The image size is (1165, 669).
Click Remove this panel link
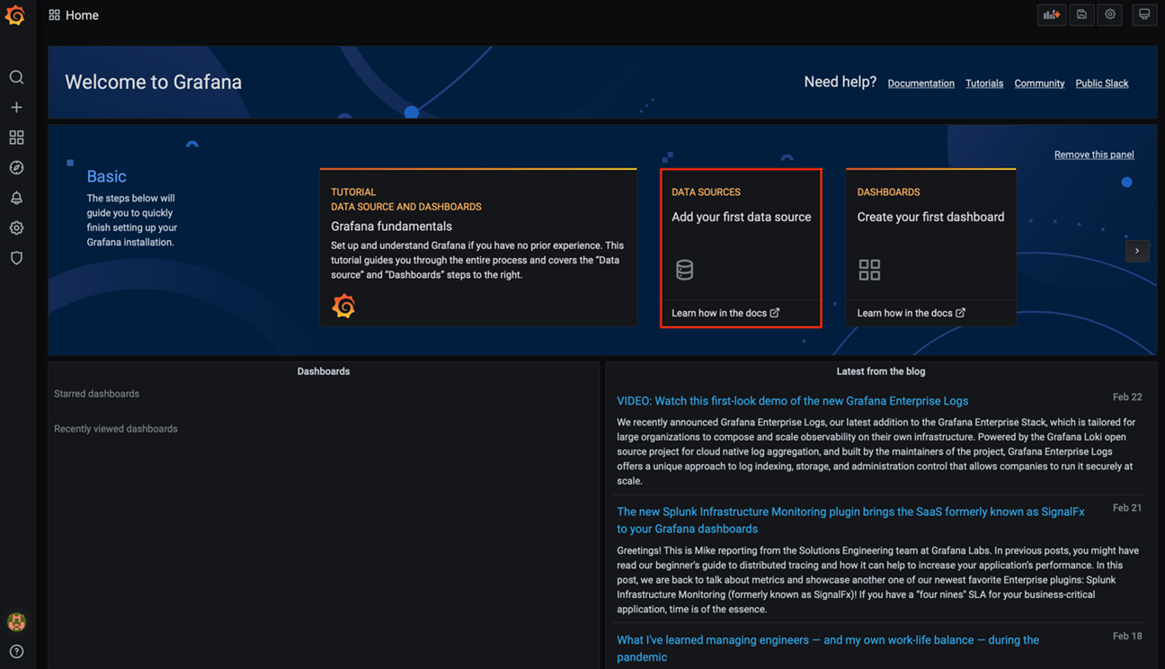coord(1094,155)
